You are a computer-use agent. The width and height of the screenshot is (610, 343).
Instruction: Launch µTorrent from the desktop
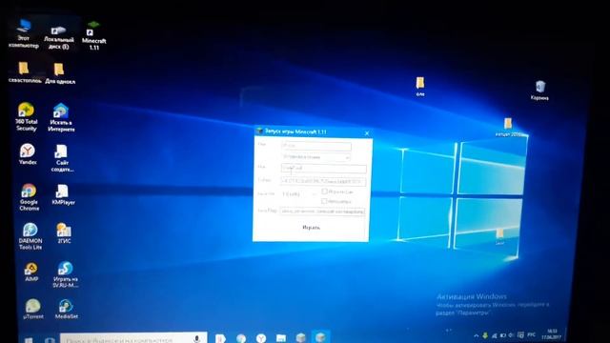pos(33,309)
